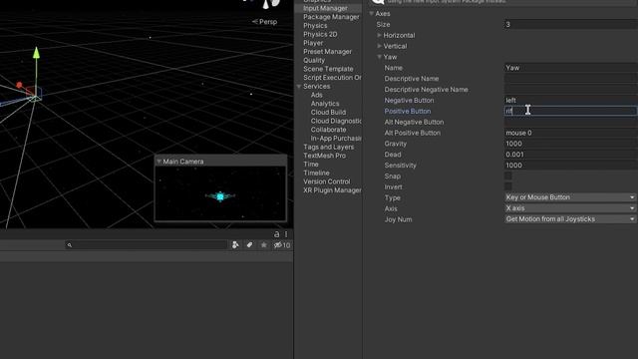Click the Descriptive Name field
The image size is (638, 359).
coord(571,78)
